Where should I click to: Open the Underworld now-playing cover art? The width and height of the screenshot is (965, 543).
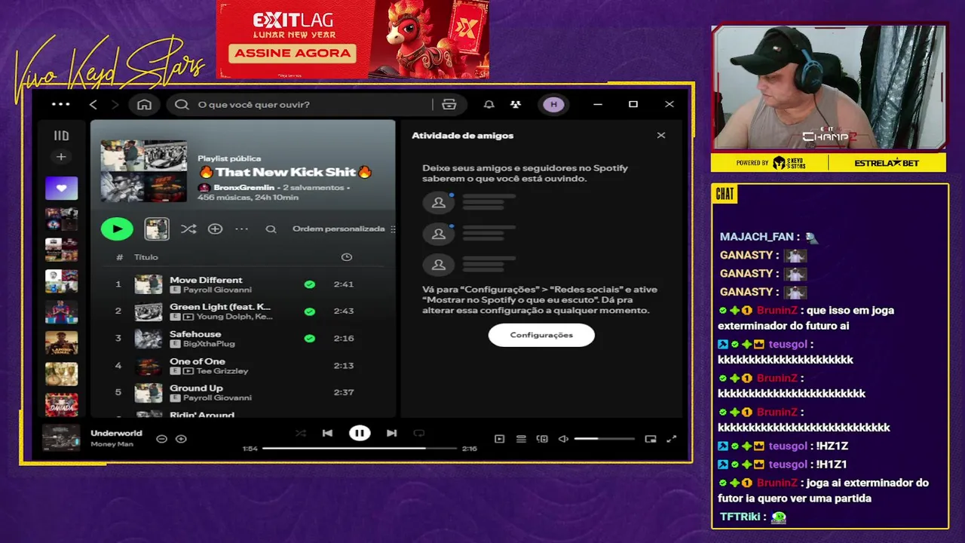click(61, 438)
